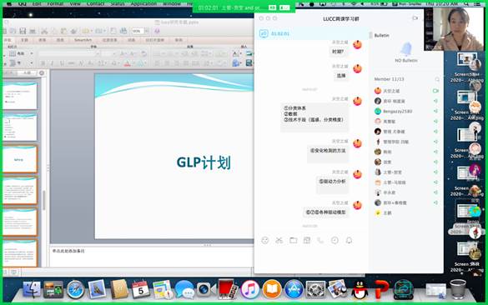The image size is (488, 305).
Task: Select the GLP计划 slide thumbnail
Action: click(20, 159)
